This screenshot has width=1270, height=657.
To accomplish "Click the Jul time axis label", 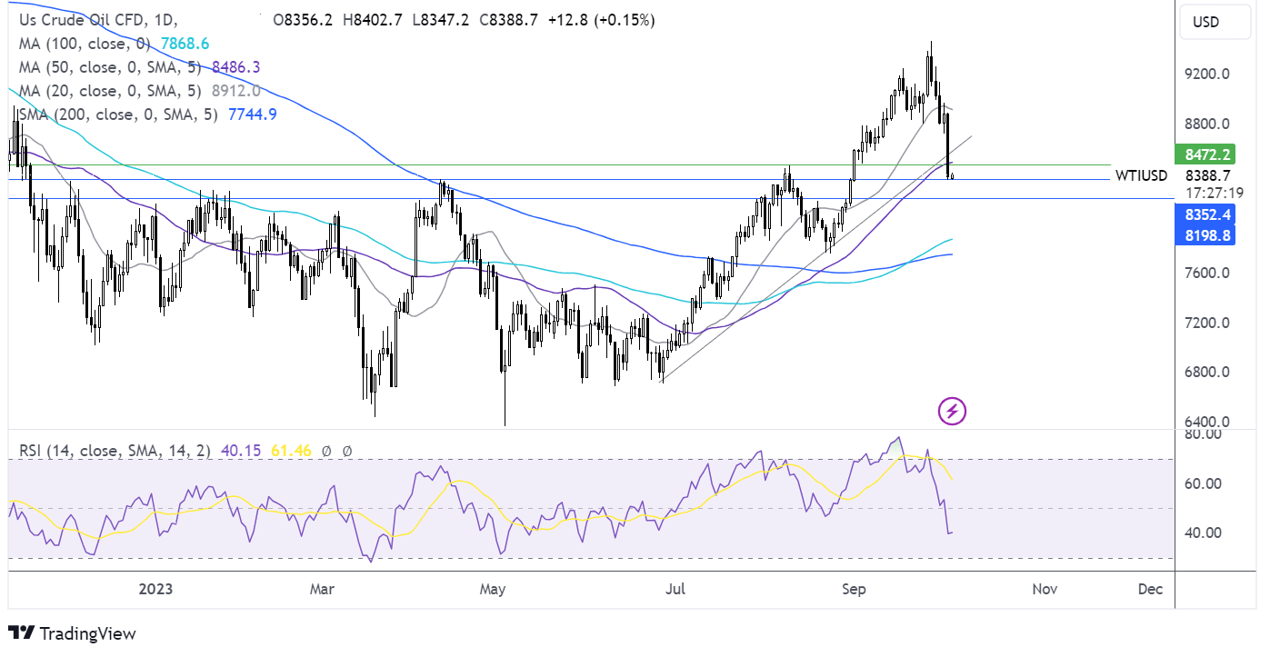I will click(675, 589).
